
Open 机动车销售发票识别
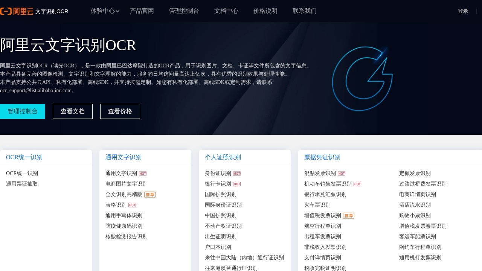pyautogui.click(x=328, y=184)
